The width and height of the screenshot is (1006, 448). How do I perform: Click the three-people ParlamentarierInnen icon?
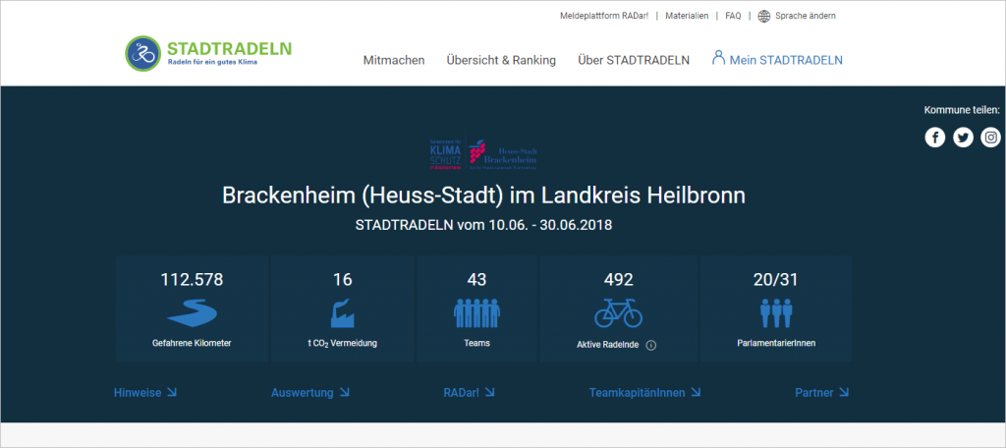coord(776,313)
